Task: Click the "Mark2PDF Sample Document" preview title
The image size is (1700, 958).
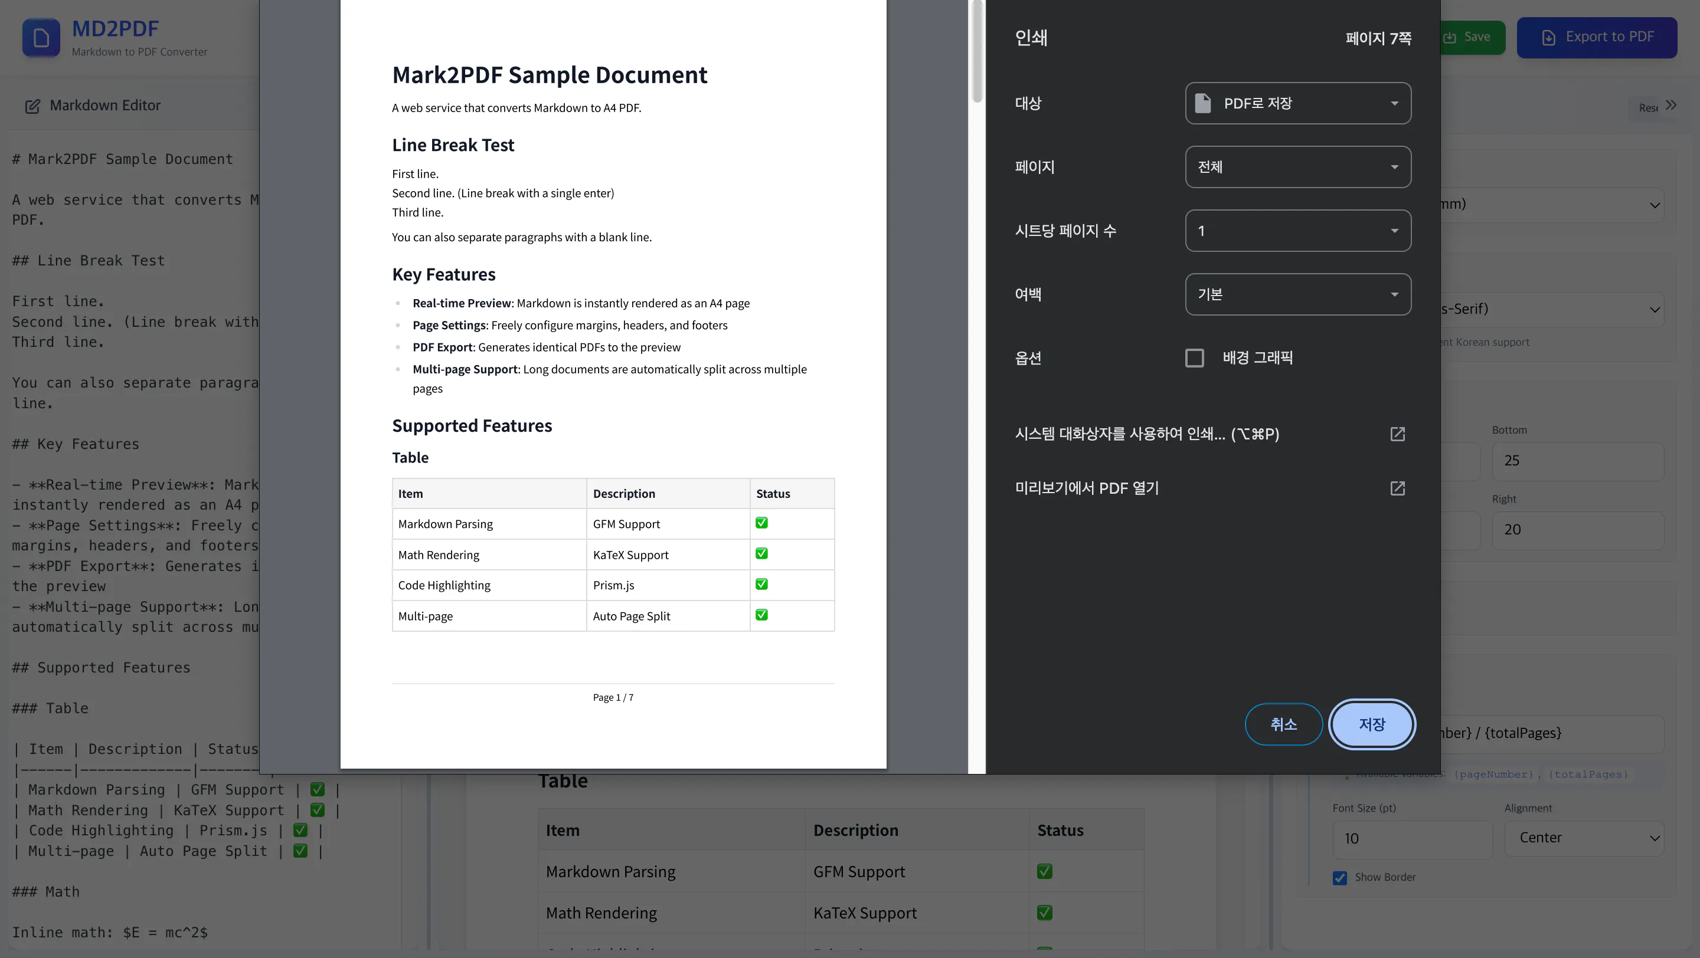Action: [x=550, y=75]
